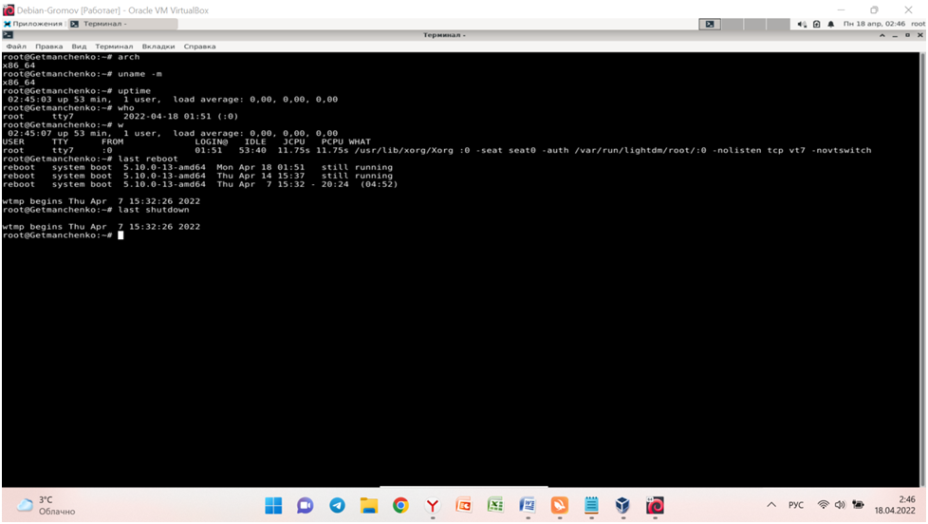Viewport: 928px width, 524px height.
Task: Open Yandex Browser from the taskbar
Action: point(433,505)
